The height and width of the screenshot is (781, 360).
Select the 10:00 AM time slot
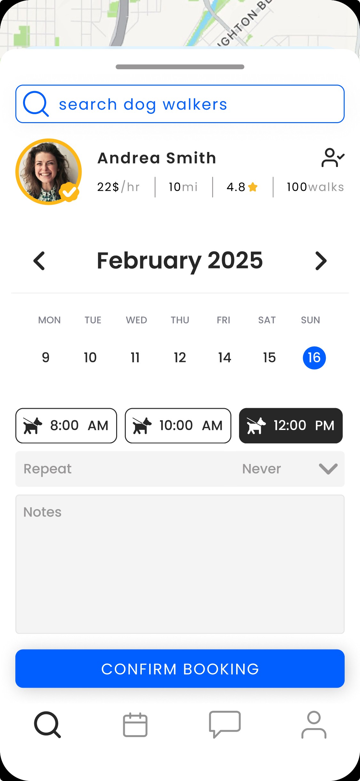[x=178, y=425]
